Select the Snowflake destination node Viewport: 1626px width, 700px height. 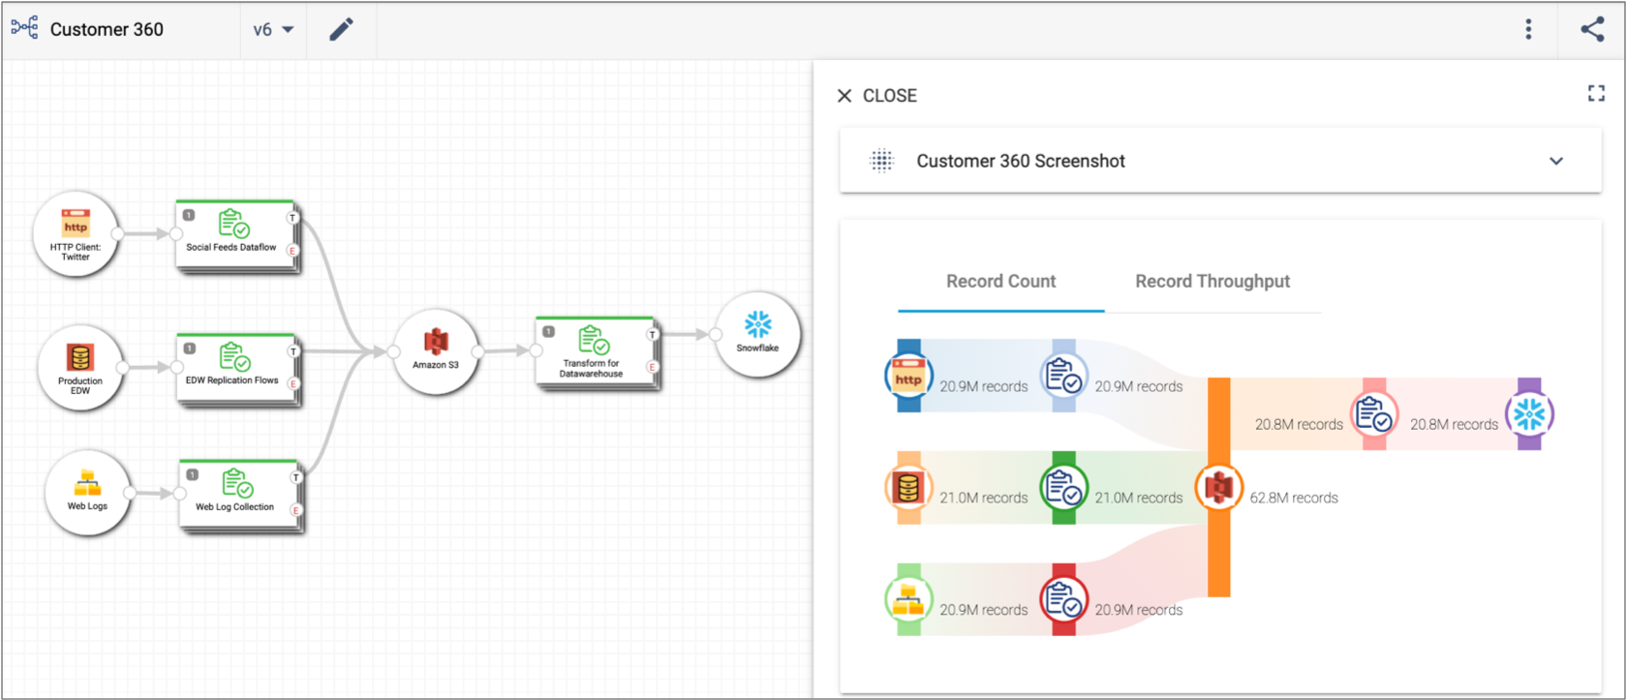coord(757,334)
